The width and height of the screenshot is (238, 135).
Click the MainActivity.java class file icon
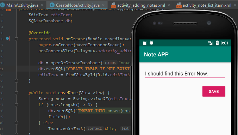tap(2, 5)
